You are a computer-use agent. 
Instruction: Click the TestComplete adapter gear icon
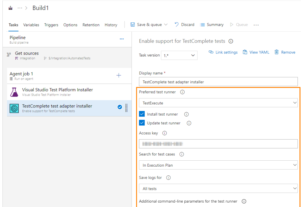point(14,108)
